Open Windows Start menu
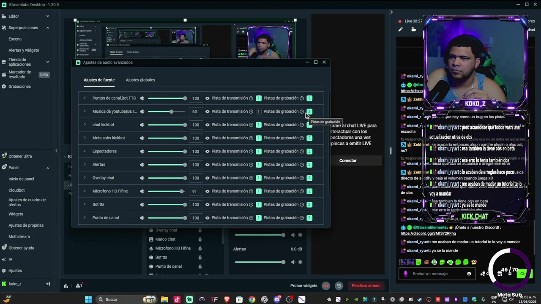Image resolution: width=541 pixels, height=304 pixels. click(x=88, y=299)
